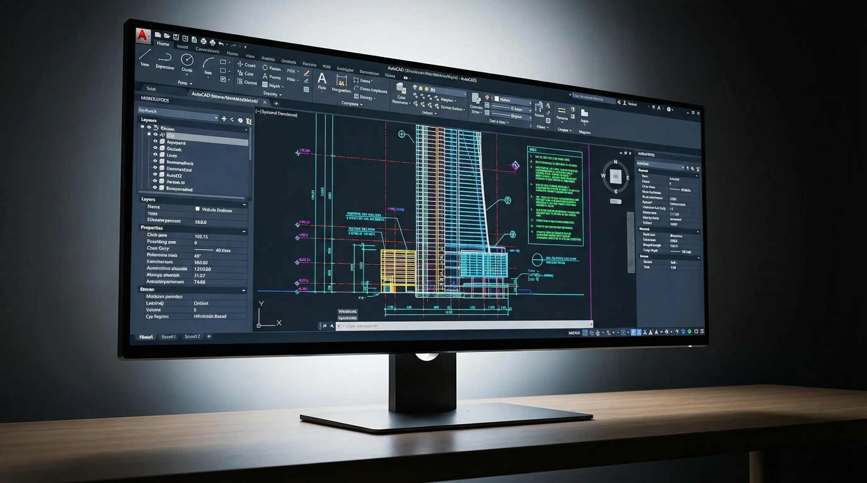Click the Undo arrow in the Quick Access toolbar
This screenshot has height=483, width=867.
tap(221, 44)
